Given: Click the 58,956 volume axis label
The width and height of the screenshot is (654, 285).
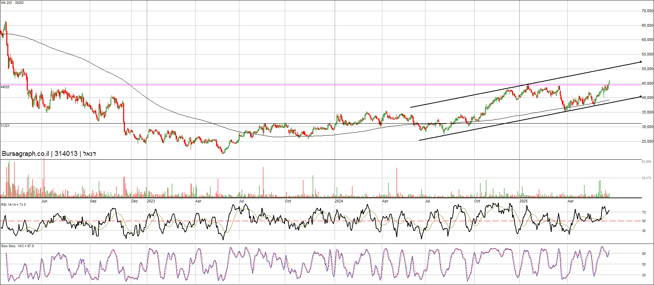Looking at the screenshot, I should pyautogui.click(x=646, y=162).
